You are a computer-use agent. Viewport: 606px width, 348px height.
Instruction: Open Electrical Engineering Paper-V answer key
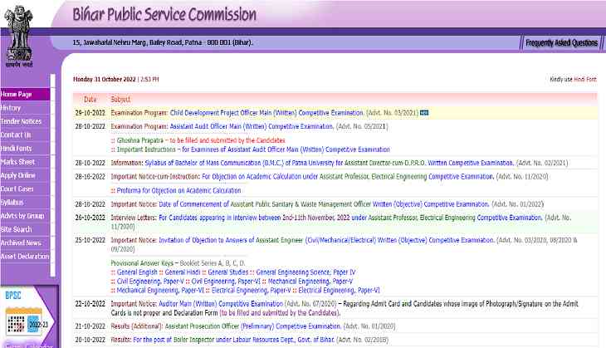coord(252,290)
